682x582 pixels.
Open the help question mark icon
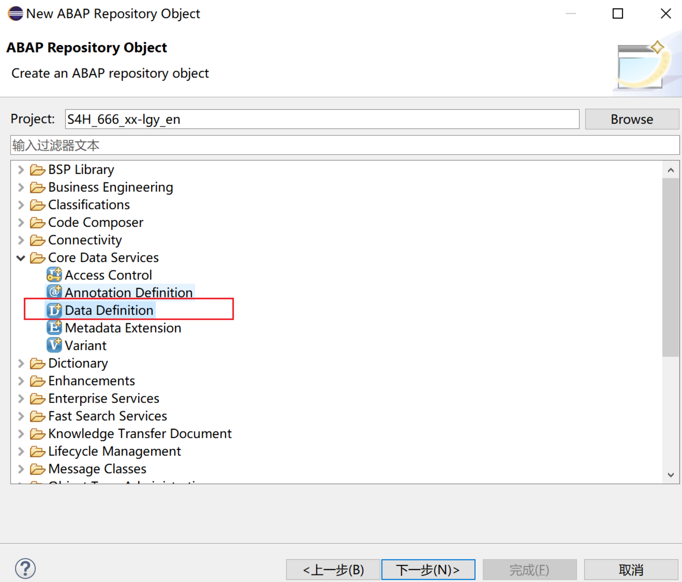point(25,568)
